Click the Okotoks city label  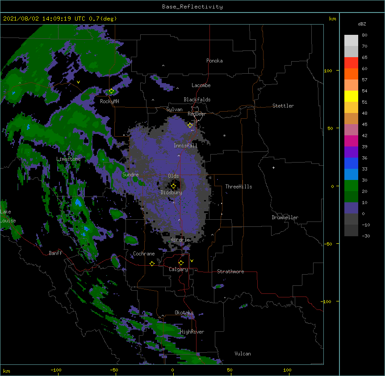tap(184, 313)
